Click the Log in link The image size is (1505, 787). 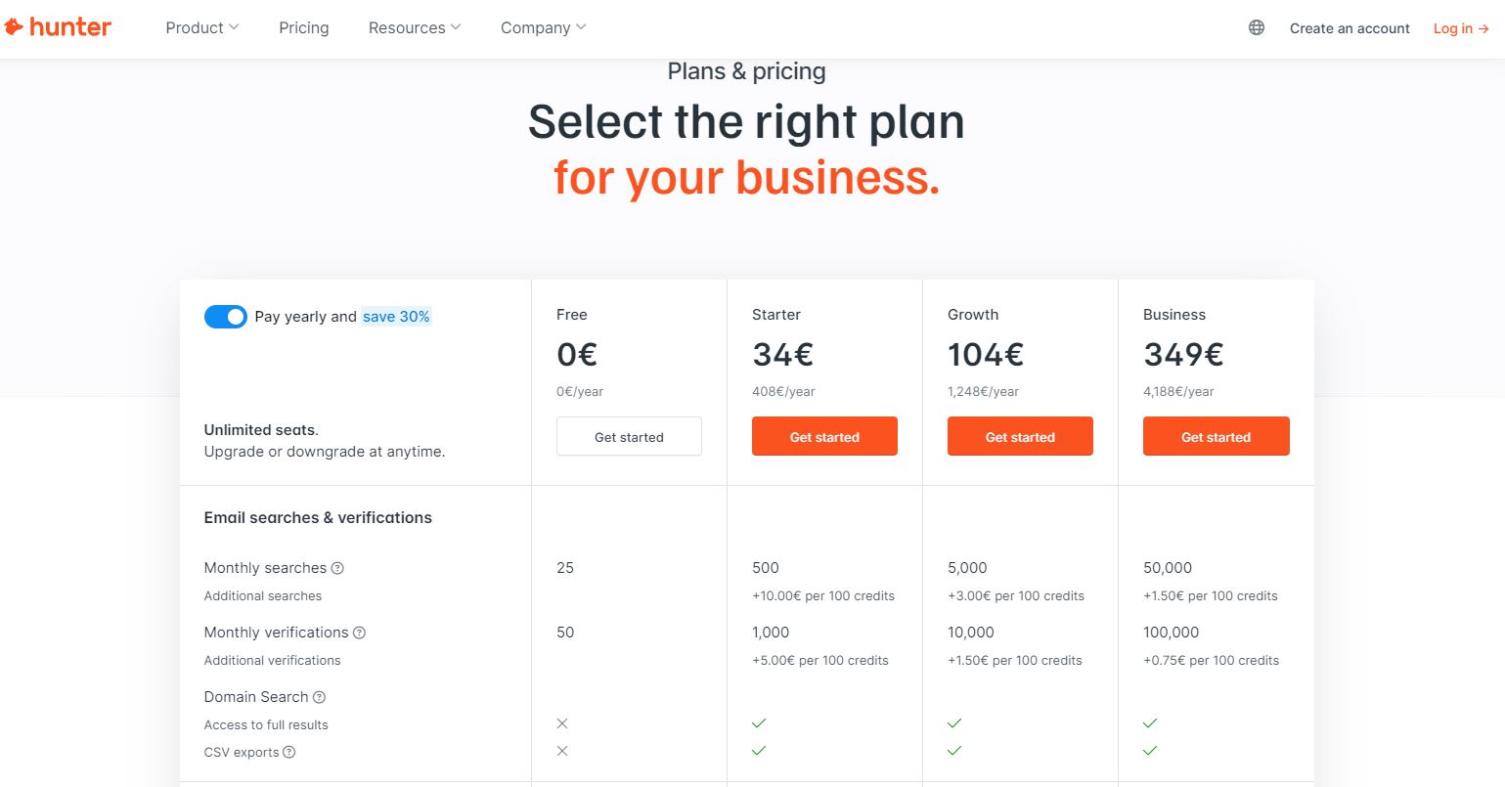point(1461,28)
